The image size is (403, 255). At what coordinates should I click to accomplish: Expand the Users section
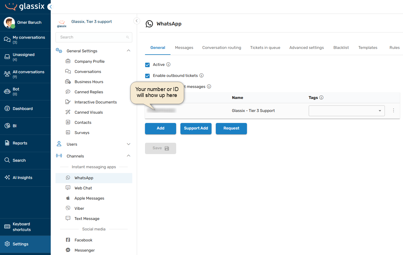[x=129, y=144]
